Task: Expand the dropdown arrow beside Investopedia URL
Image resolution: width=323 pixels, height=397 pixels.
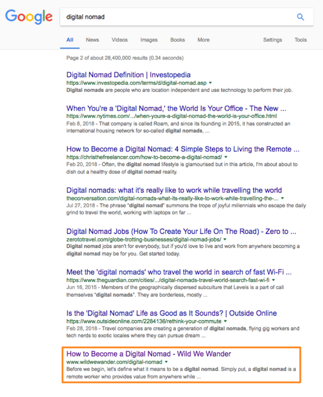Action: pyautogui.click(x=210, y=83)
